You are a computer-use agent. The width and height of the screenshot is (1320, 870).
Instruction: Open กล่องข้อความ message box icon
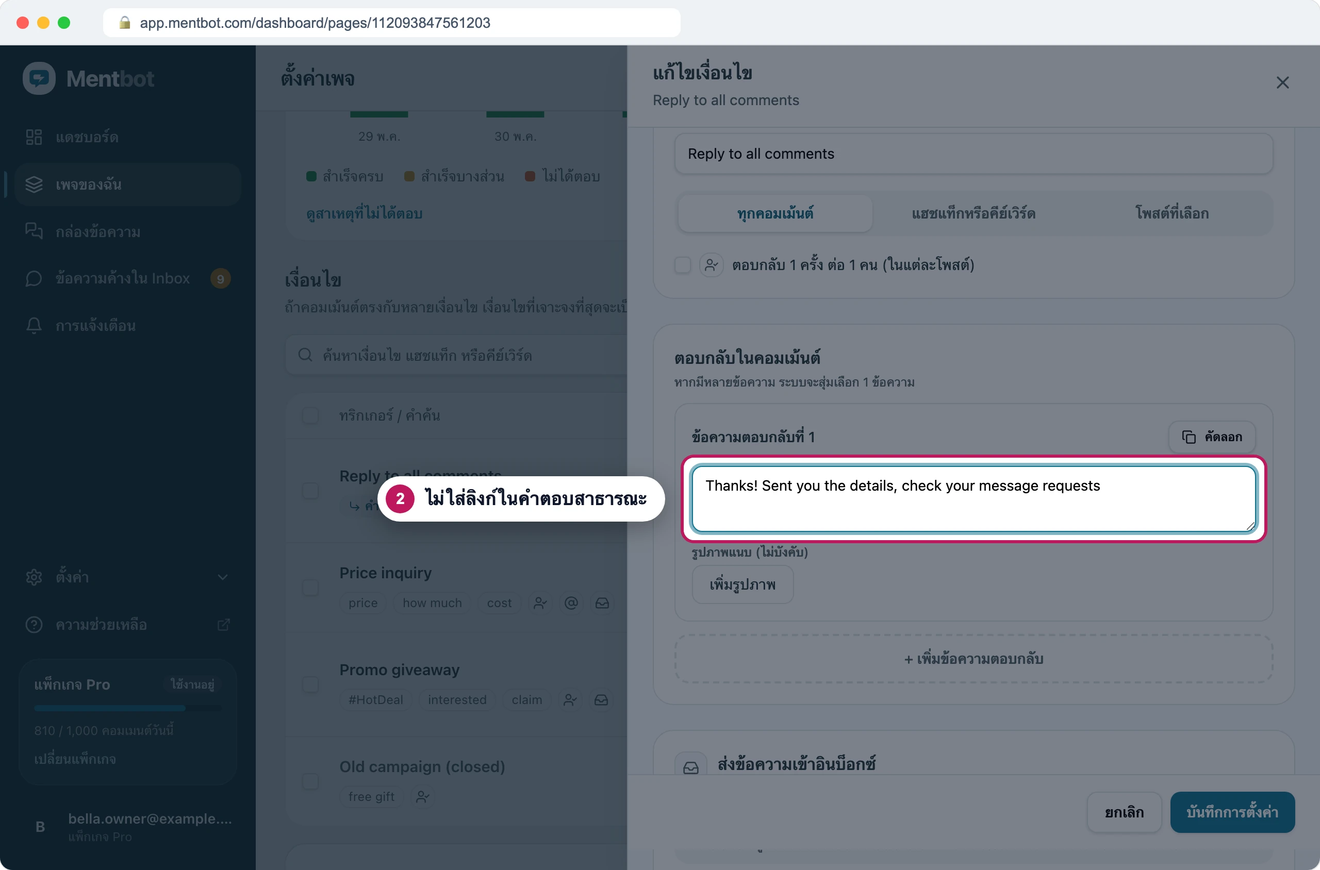(34, 231)
